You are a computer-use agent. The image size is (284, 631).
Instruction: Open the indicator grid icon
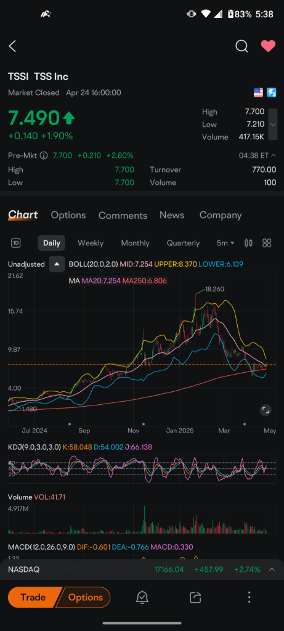(267, 243)
